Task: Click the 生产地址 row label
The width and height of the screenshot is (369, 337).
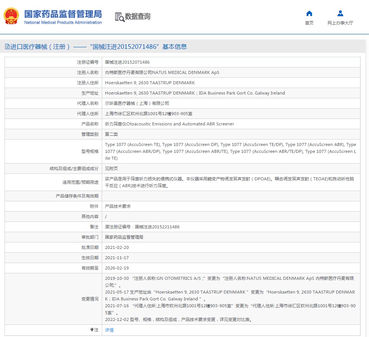Action: tap(90, 93)
